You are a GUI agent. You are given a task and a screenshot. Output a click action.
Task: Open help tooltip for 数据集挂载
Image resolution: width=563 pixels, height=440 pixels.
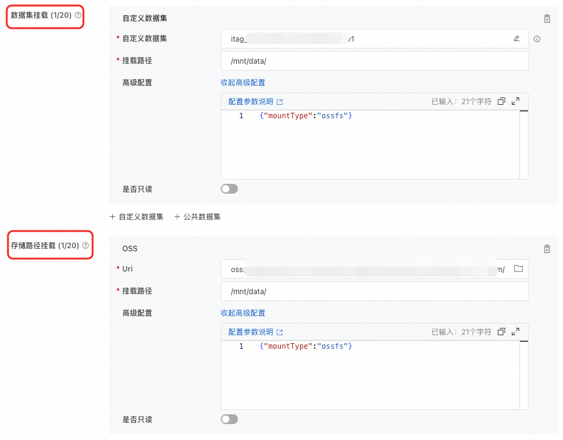coord(78,15)
